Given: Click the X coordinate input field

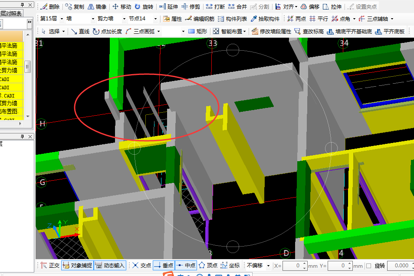Looking at the screenshot, I should 292,266.
